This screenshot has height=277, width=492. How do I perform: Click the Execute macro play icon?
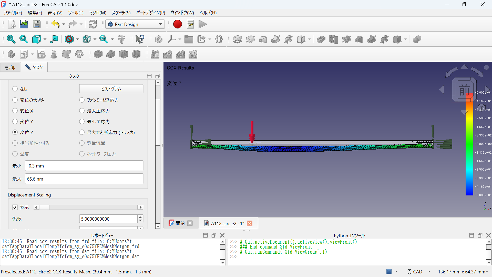coord(202,24)
